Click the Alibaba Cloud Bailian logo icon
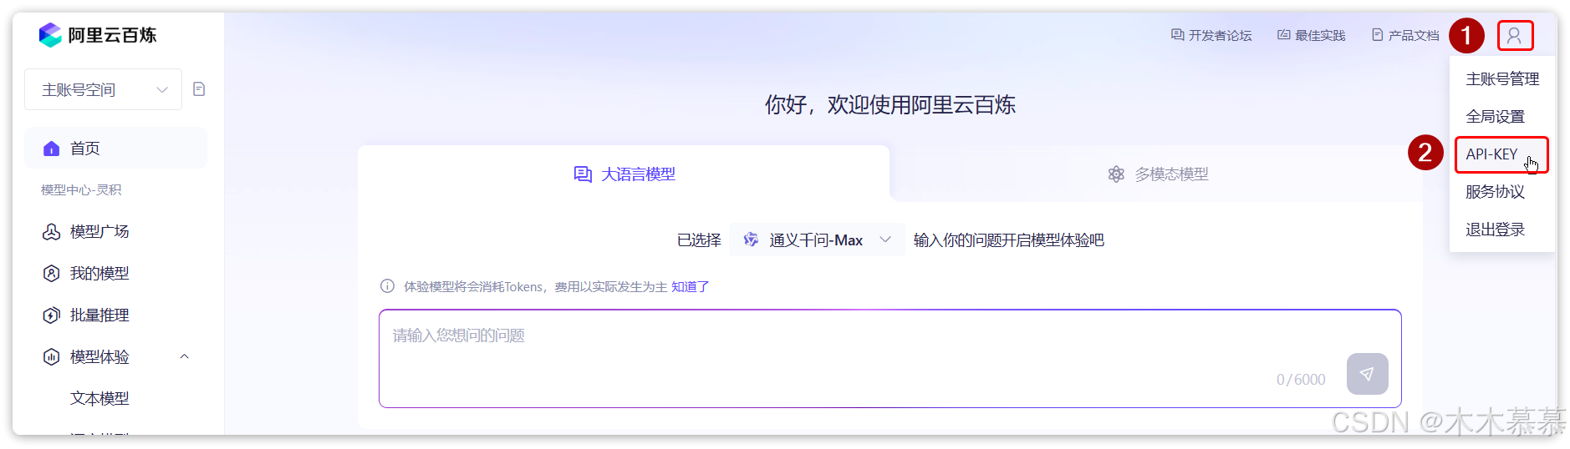Screen dimensions: 1570x449 click(50, 35)
